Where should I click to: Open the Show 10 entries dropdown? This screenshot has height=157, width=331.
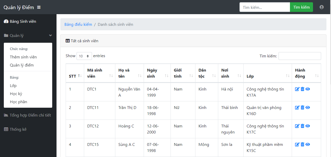[84, 56]
